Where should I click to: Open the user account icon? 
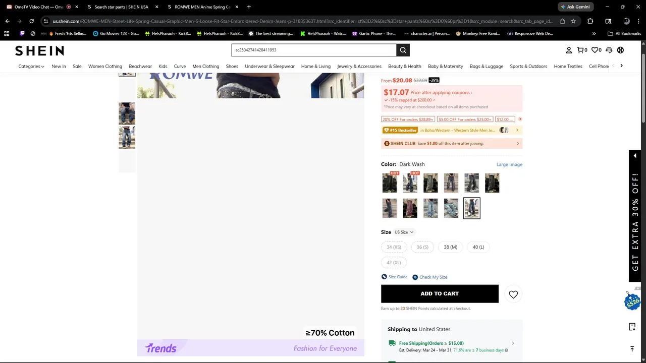(x=569, y=50)
